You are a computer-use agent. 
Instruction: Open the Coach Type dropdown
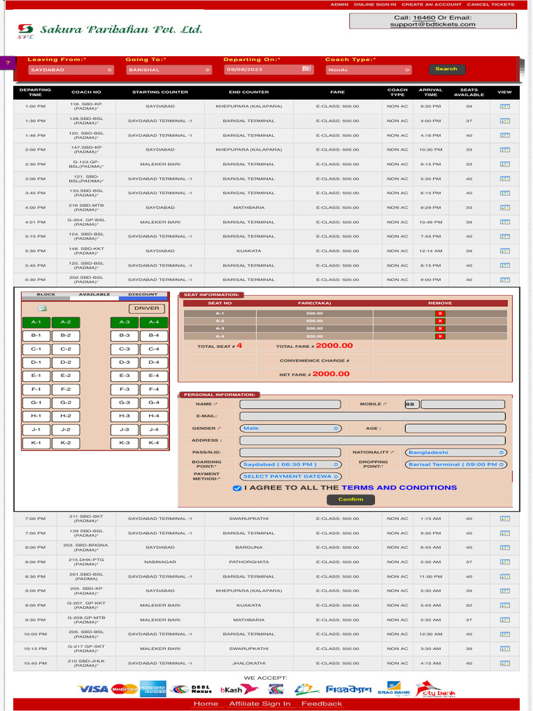369,70
